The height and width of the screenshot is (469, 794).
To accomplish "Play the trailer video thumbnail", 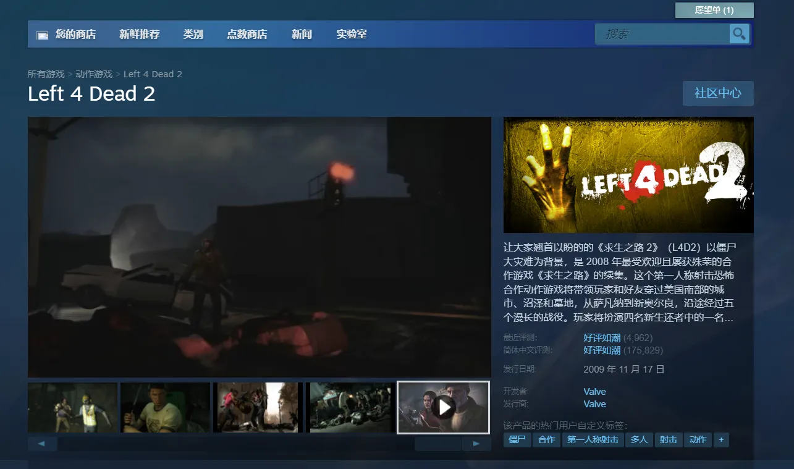I will pyautogui.click(x=443, y=407).
